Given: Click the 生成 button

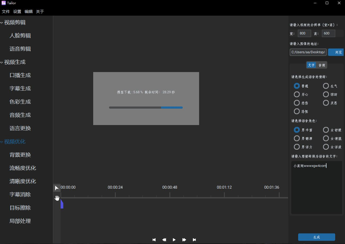Looking at the screenshot, I should pos(316,237).
